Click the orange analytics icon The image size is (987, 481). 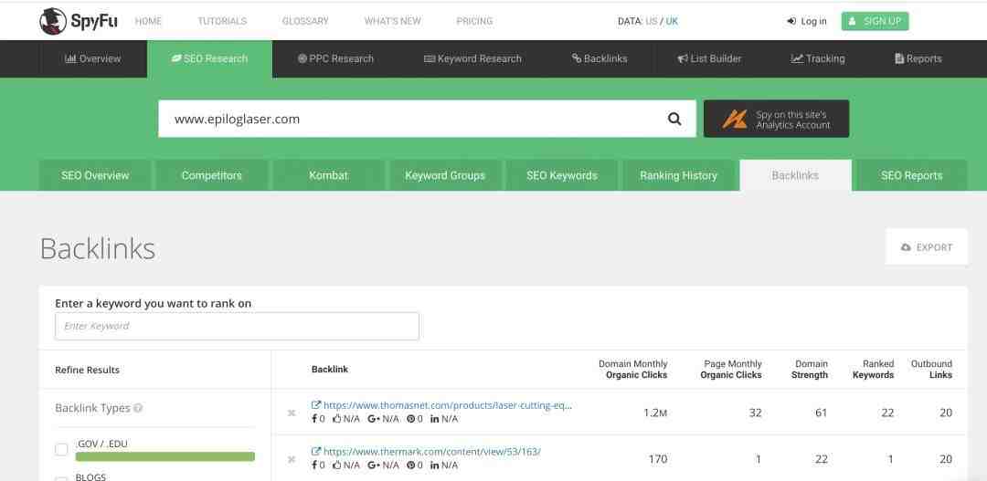(x=735, y=119)
